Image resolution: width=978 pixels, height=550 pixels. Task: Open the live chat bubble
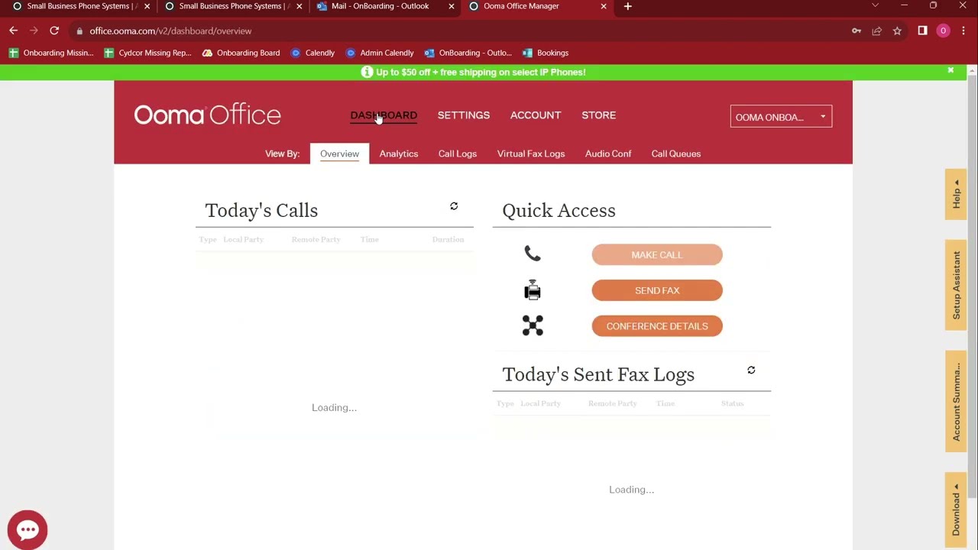pyautogui.click(x=28, y=529)
